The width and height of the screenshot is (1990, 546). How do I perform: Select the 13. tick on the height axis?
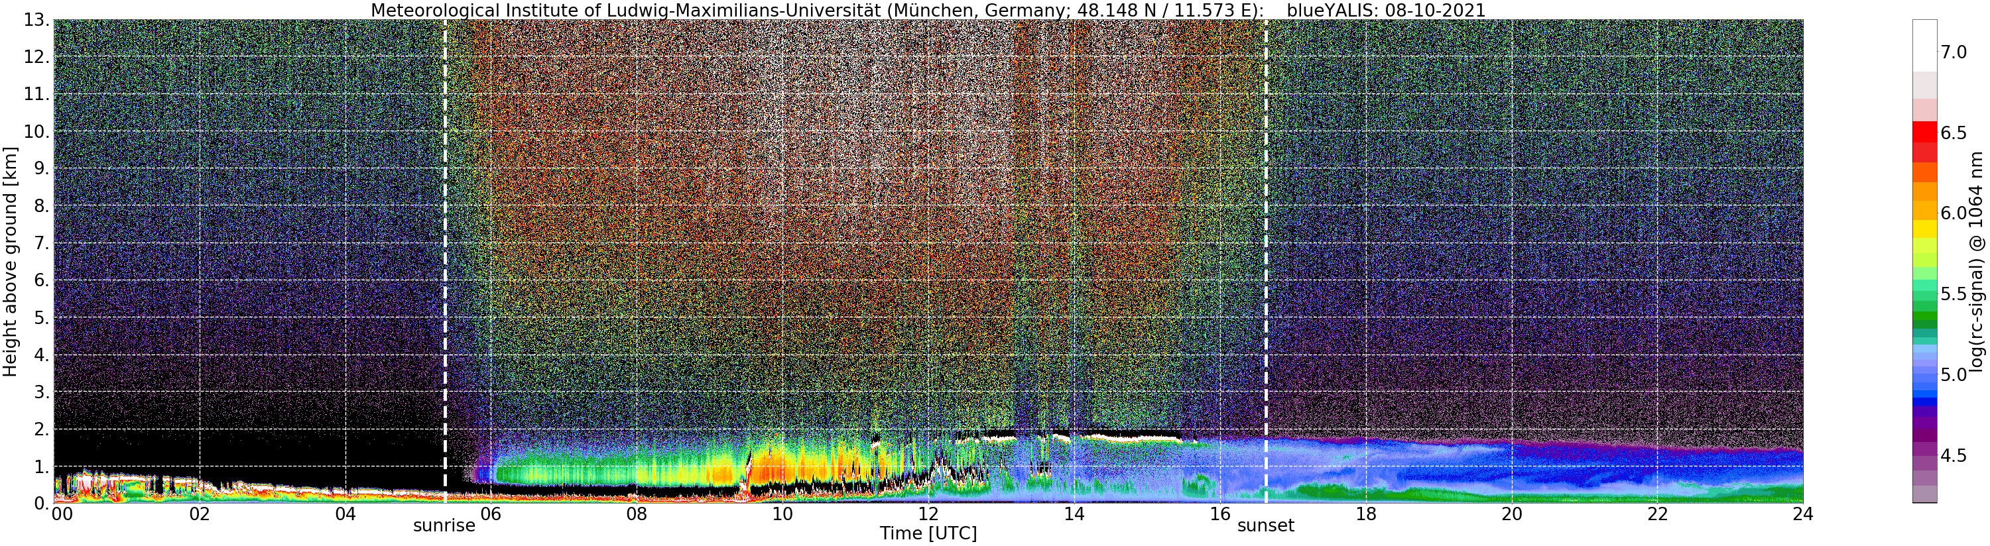(x=36, y=20)
